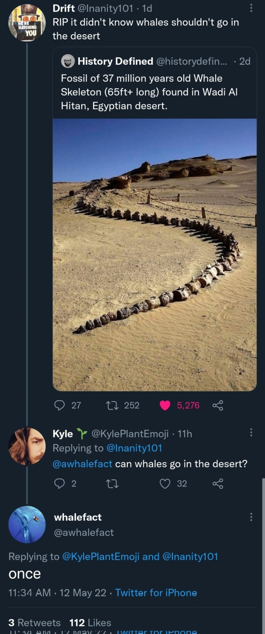Open more options menu on Kyle's tweet

click(251, 432)
